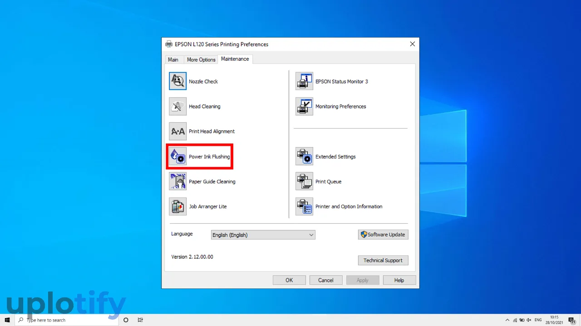Click the Cancel button
The height and width of the screenshot is (326, 581).
[x=326, y=280]
